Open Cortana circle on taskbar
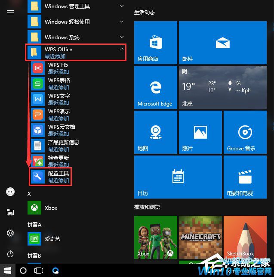Viewport: 274px width, 277px height. tap(23, 271)
